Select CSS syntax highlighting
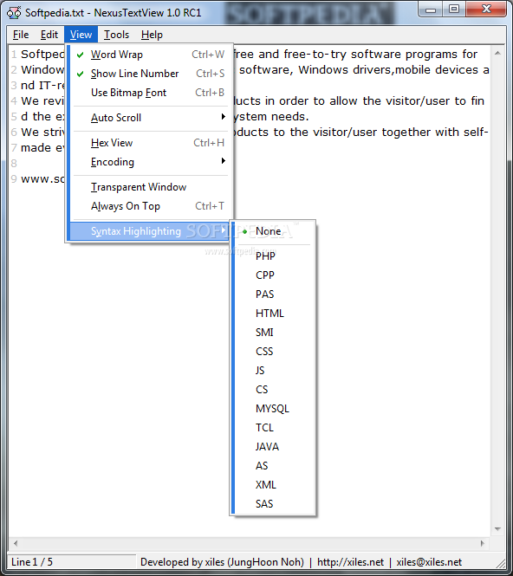513x576 pixels. click(274, 352)
